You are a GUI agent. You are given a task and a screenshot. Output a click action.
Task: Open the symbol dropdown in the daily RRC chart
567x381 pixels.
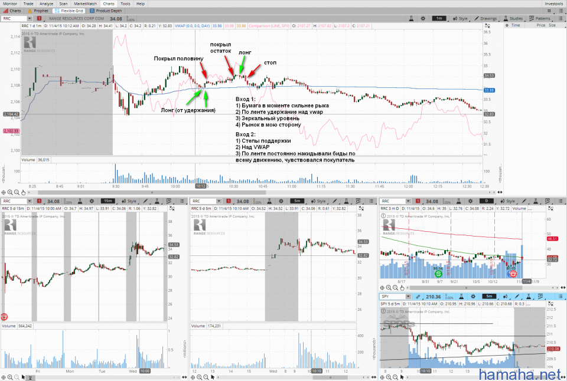click(x=408, y=201)
